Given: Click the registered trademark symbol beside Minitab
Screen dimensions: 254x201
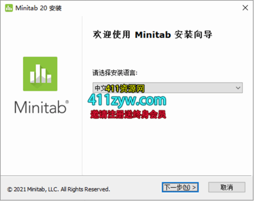Looking at the screenshot, I should pos(67,102).
